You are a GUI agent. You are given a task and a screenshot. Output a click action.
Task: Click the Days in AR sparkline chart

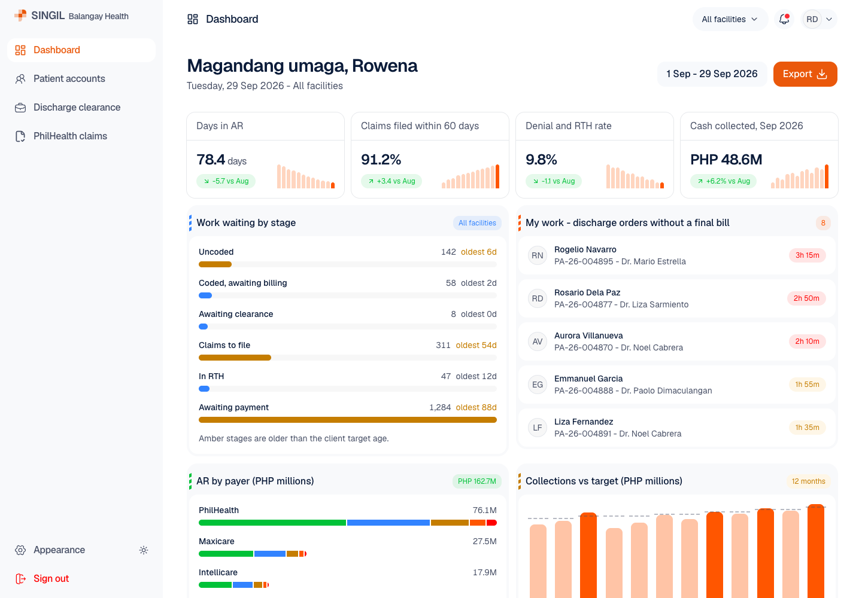[x=306, y=176]
